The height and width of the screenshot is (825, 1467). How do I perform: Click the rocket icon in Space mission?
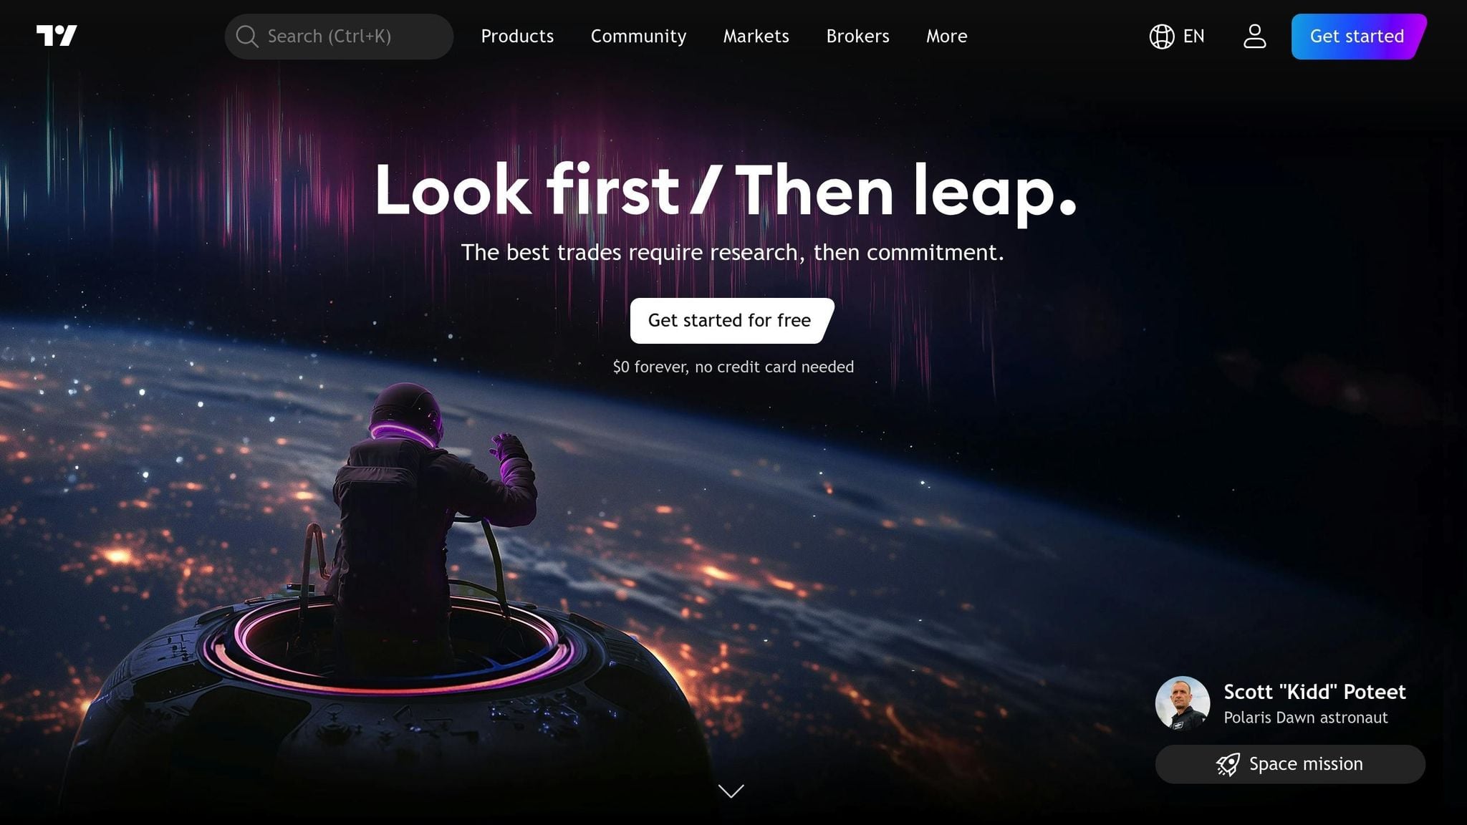[x=1228, y=764]
